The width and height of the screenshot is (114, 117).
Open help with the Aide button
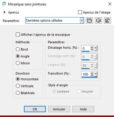pos(83,109)
